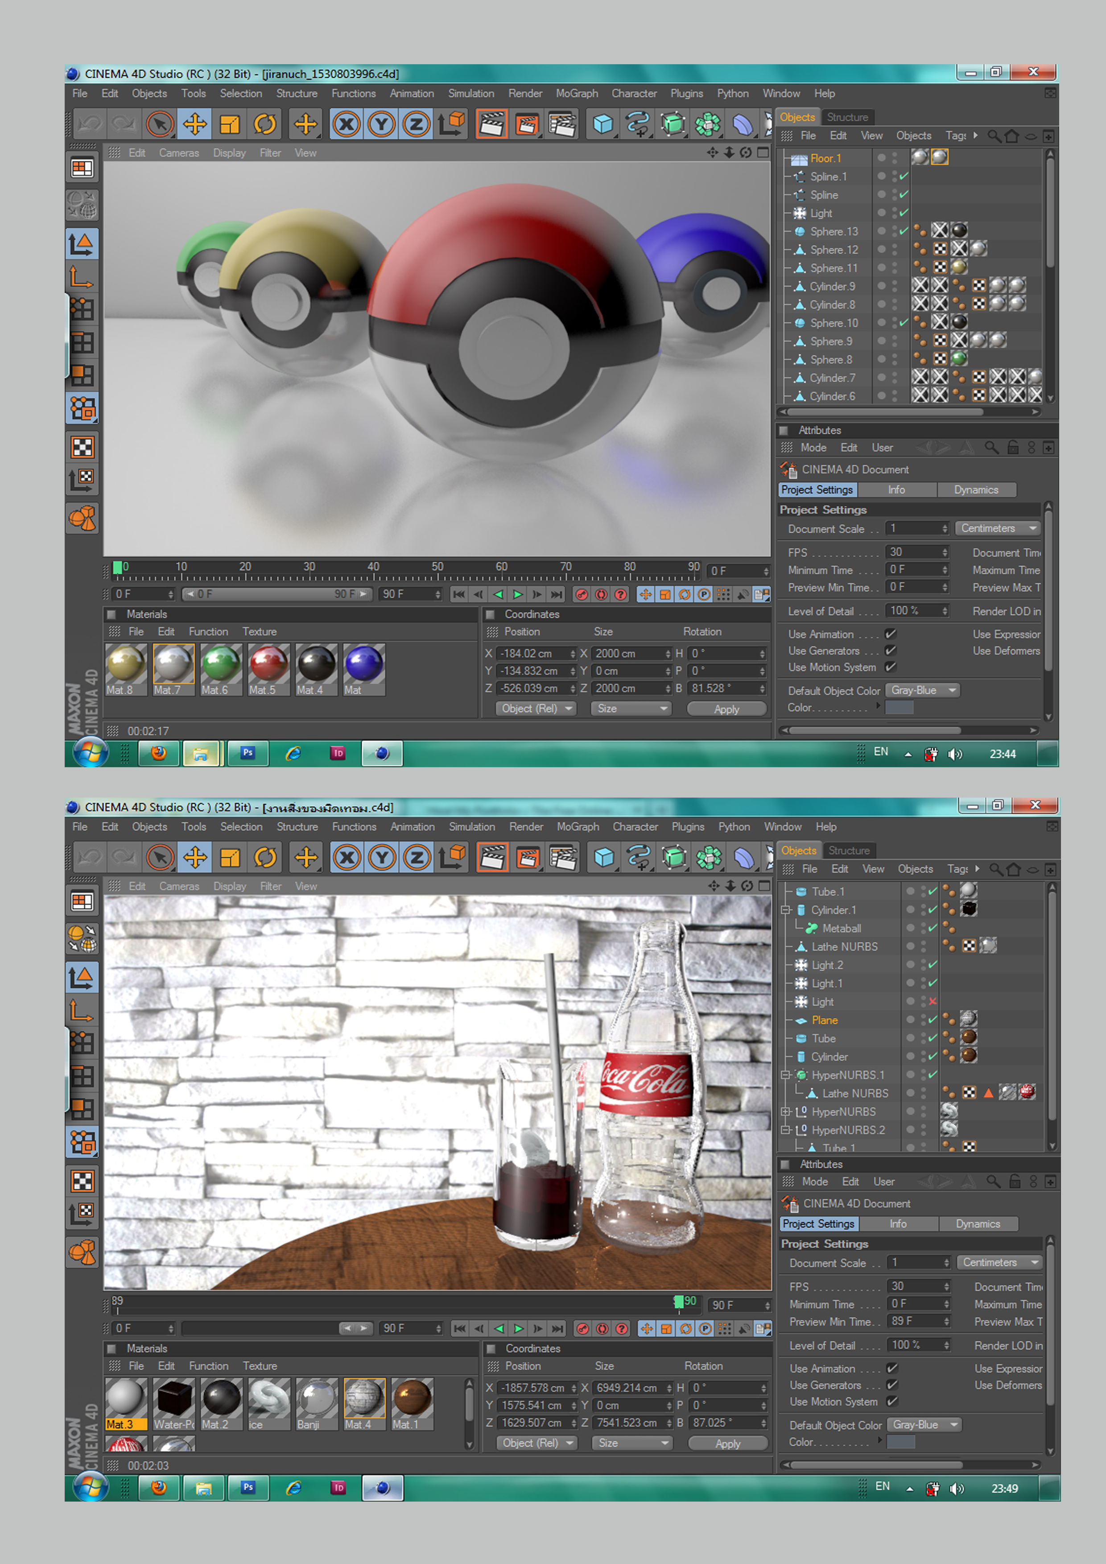Open the Scale tool in the Pokeball scene window
1106x1564 pixels.
coord(230,124)
